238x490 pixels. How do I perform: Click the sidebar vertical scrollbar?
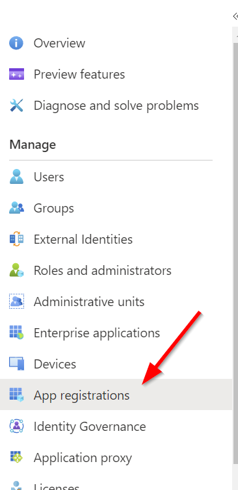pyautogui.click(x=235, y=250)
